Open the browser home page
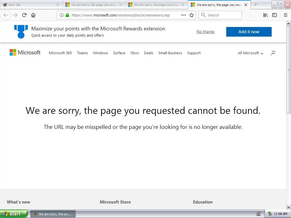The image size is (291, 218). 33,15
